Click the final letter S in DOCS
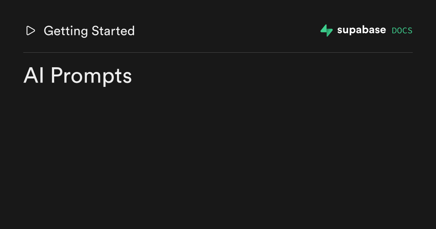This screenshot has width=436, height=229. pos(410,31)
